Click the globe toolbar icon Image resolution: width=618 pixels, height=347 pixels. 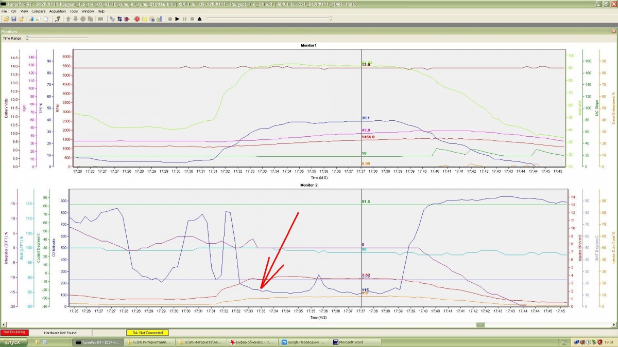pos(151,19)
